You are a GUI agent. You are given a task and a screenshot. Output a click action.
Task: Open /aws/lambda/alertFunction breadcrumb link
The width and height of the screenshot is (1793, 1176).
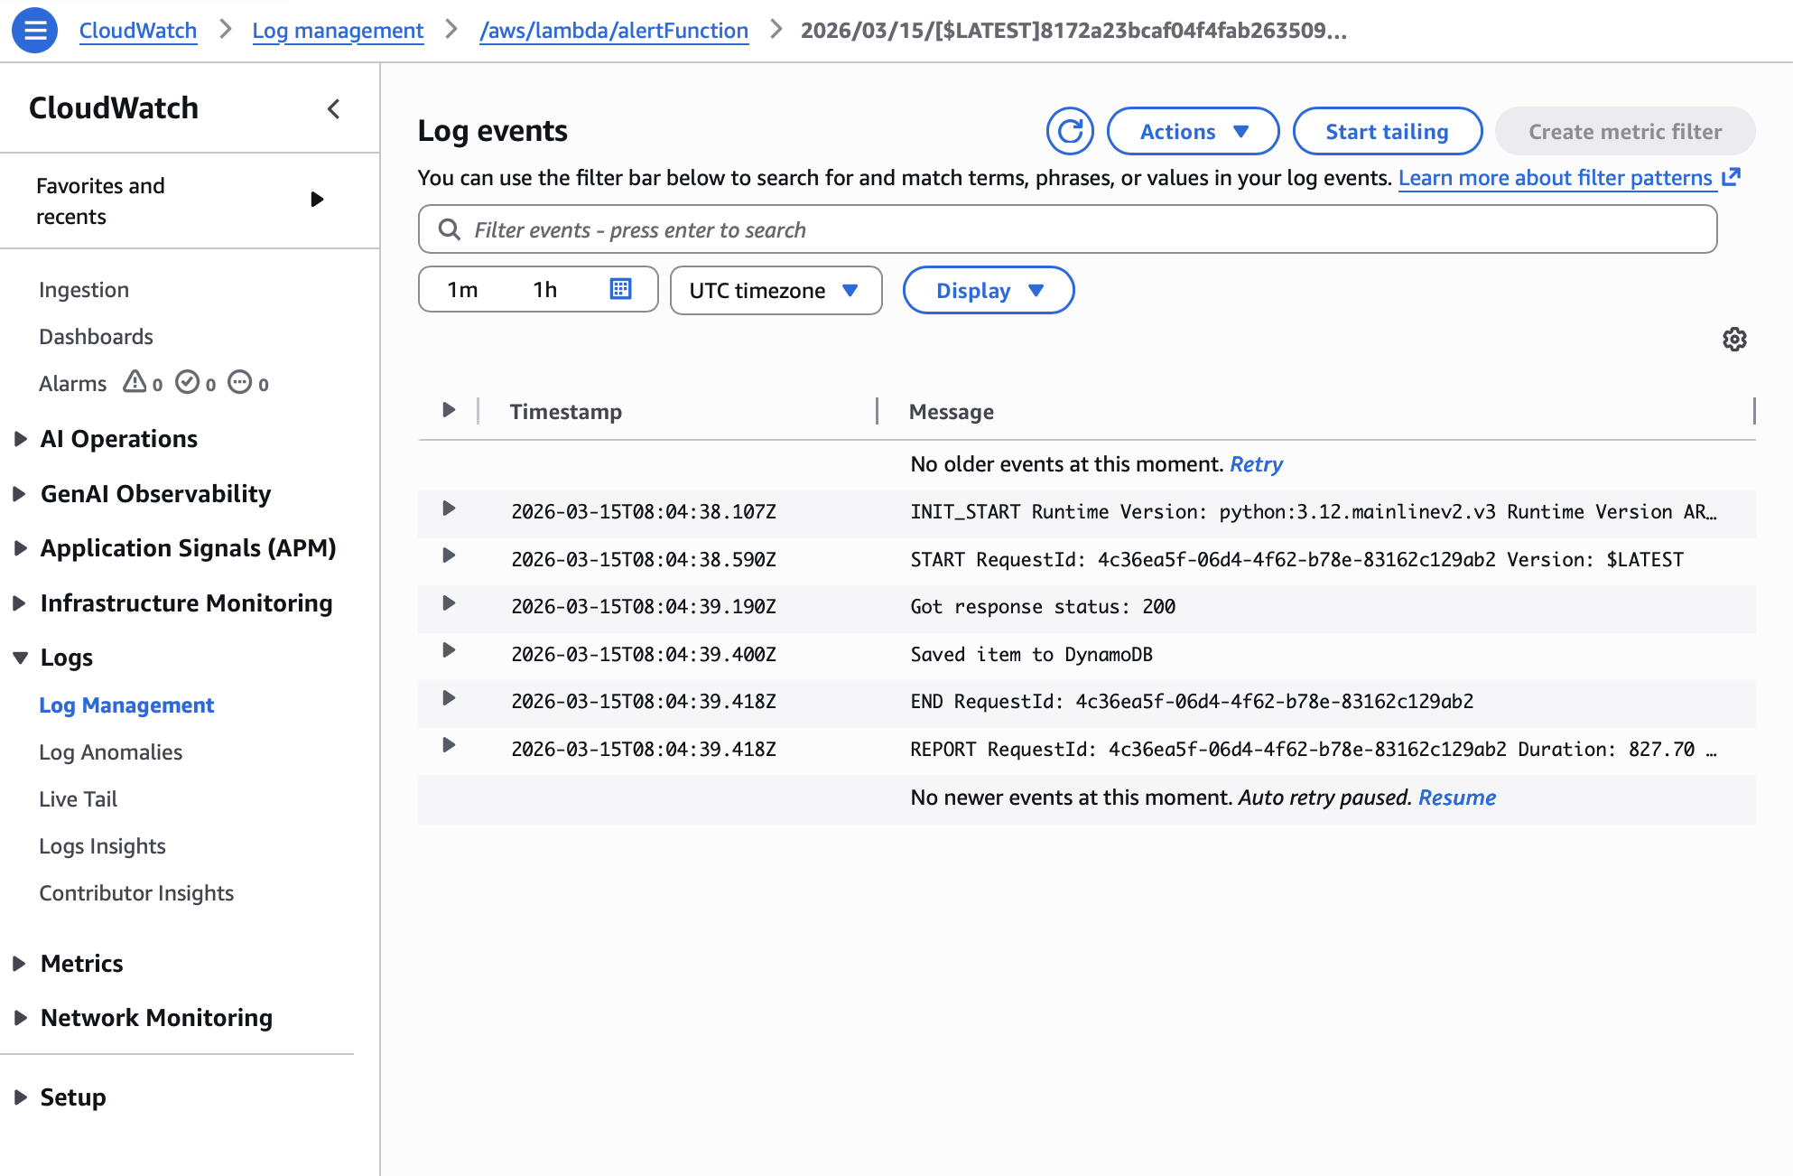click(x=614, y=30)
